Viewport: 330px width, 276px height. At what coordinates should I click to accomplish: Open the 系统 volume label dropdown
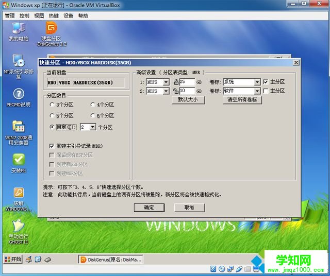click(257, 82)
